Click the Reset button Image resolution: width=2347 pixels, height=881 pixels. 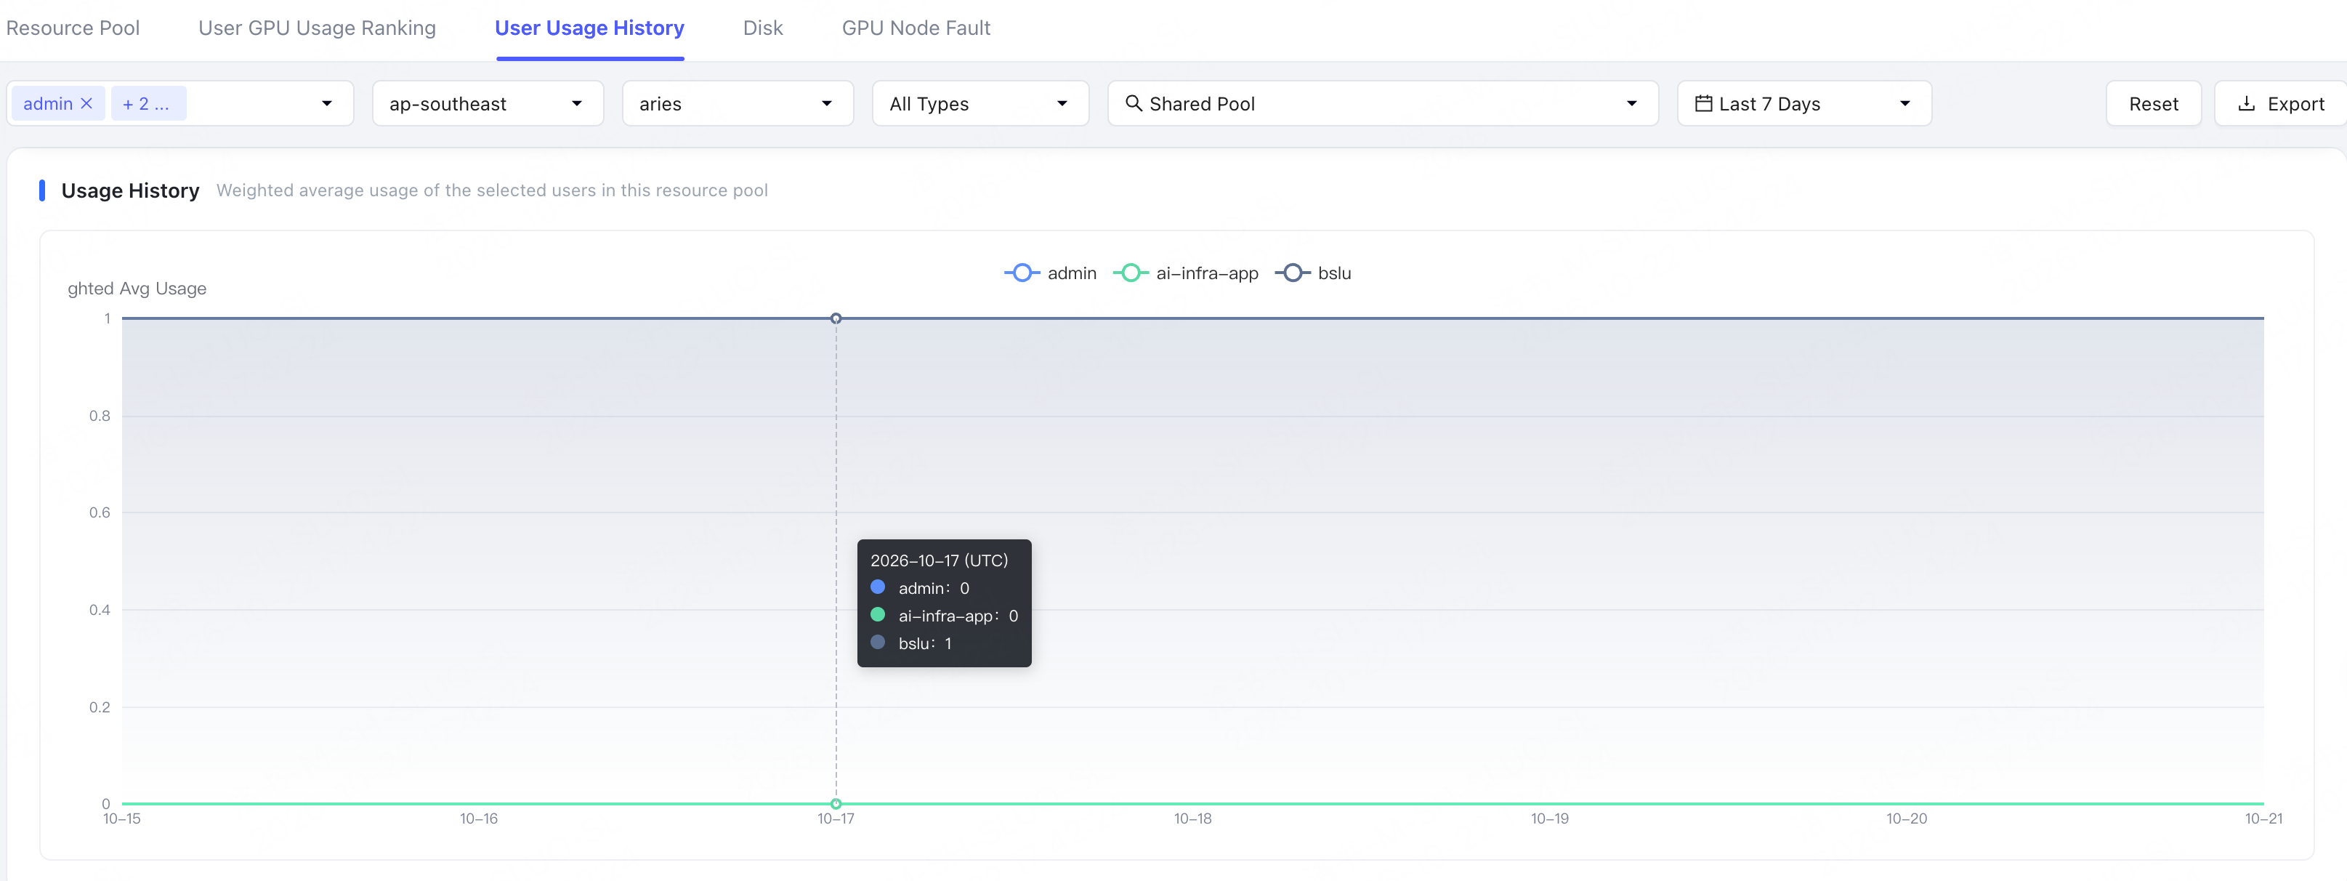tap(2153, 104)
